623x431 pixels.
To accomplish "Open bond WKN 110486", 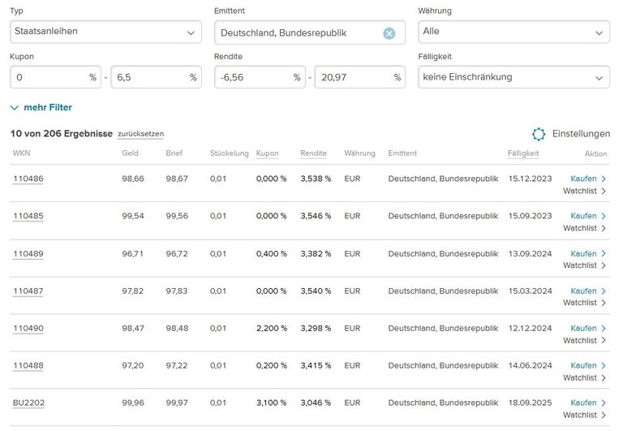I will (x=28, y=179).
